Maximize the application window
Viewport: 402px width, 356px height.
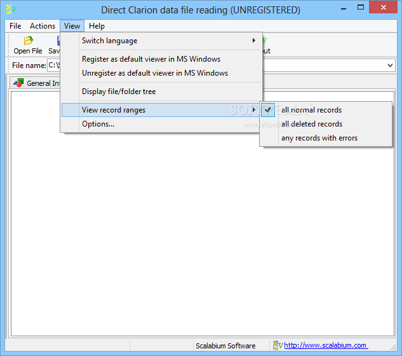(361, 8)
